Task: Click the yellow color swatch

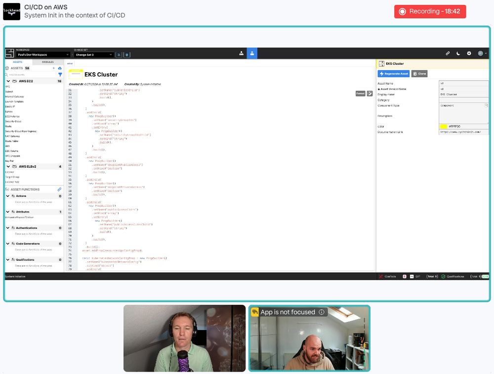Action: [443, 126]
